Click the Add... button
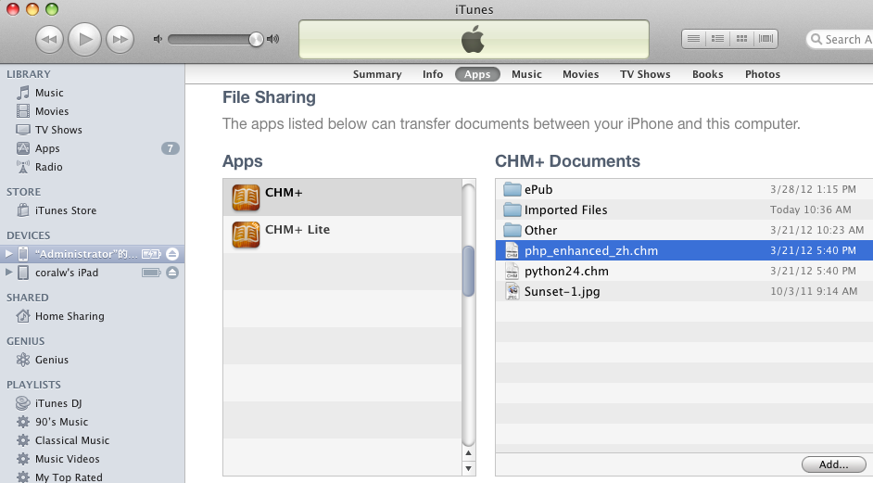The image size is (873, 483). click(x=833, y=464)
